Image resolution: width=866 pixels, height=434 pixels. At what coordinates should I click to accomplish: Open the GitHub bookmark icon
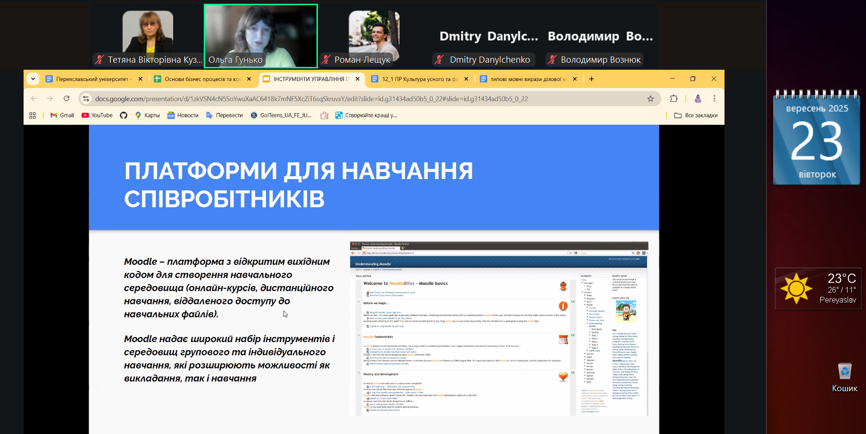click(x=124, y=115)
